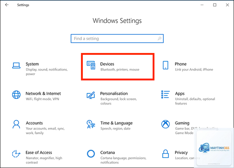Open the Phone settings title
This screenshot has height=168, width=234.
coord(180,64)
